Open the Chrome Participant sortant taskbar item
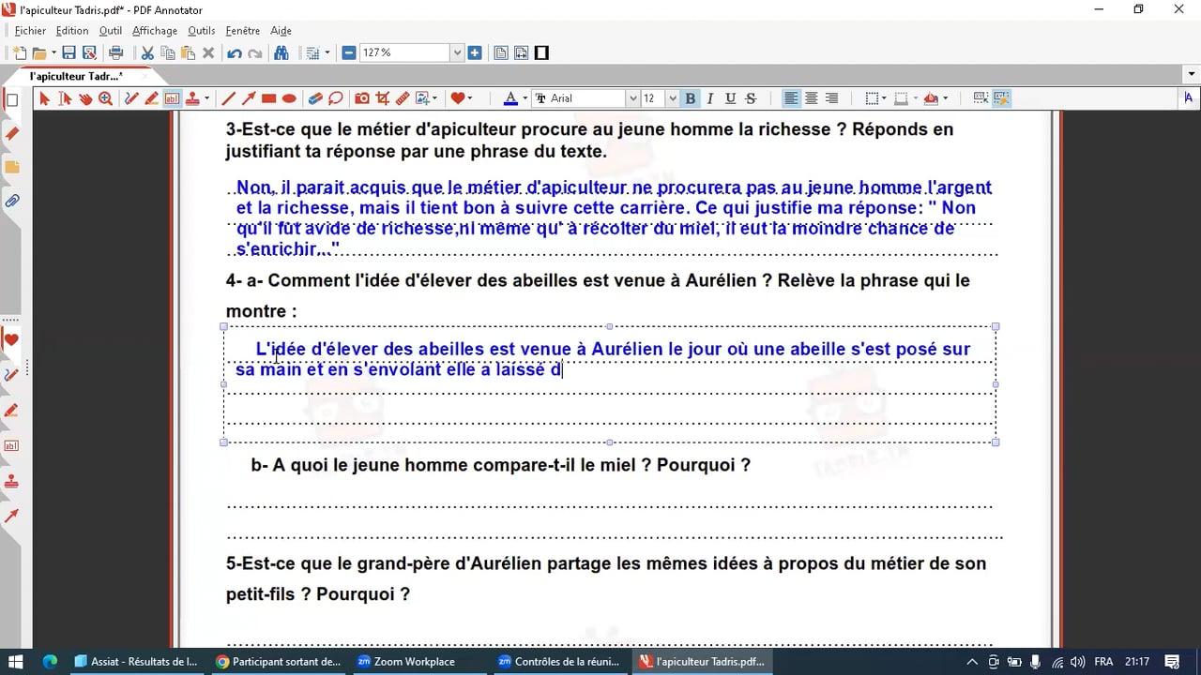This screenshot has height=675, width=1201. (x=278, y=661)
